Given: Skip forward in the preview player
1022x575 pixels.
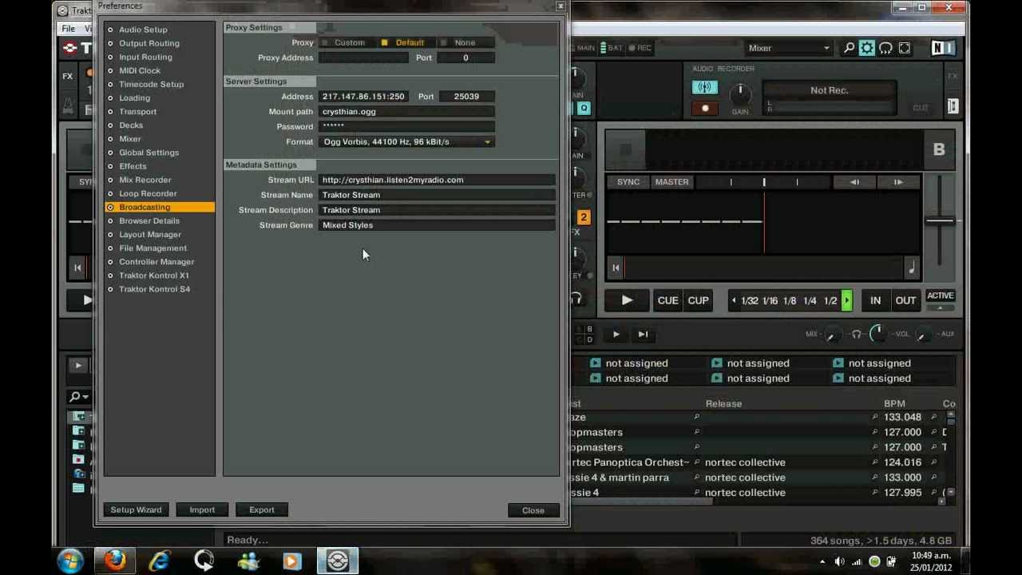Looking at the screenshot, I should 643,335.
